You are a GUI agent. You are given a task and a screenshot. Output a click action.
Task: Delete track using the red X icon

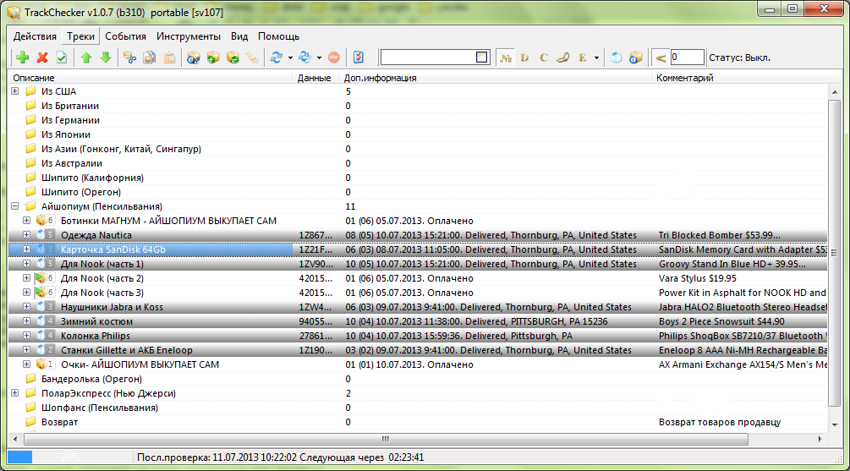(x=42, y=58)
